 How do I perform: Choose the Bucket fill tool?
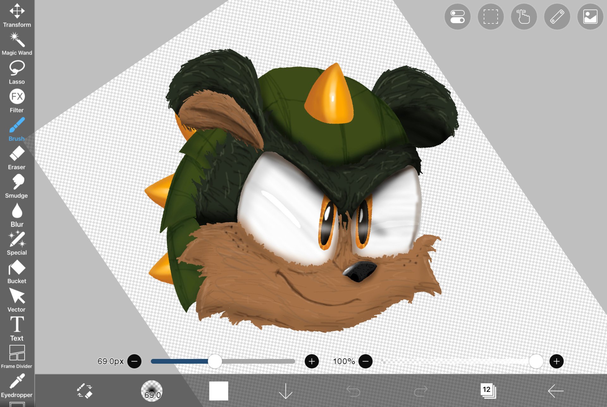[17, 272]
